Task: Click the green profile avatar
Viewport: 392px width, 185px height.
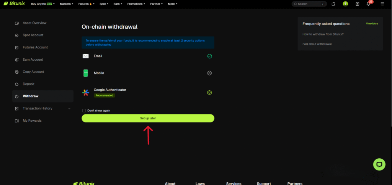Action: point(345,4)
